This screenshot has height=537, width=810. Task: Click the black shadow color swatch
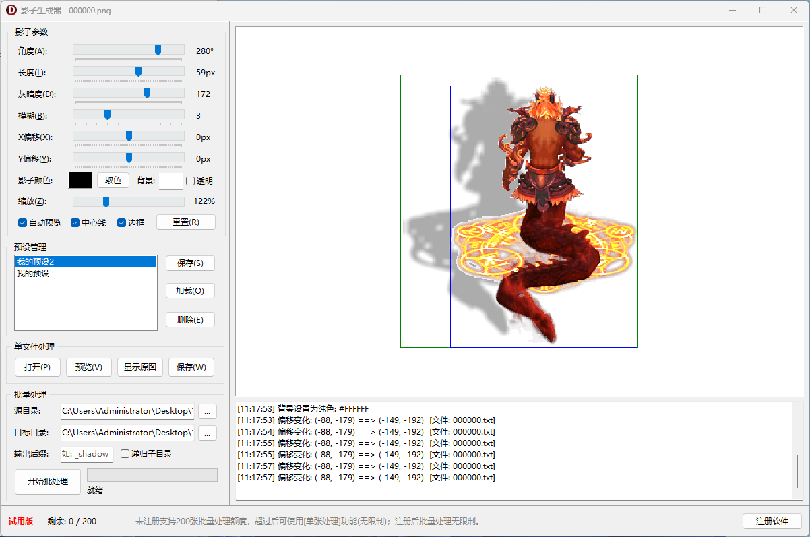point(80,181)
